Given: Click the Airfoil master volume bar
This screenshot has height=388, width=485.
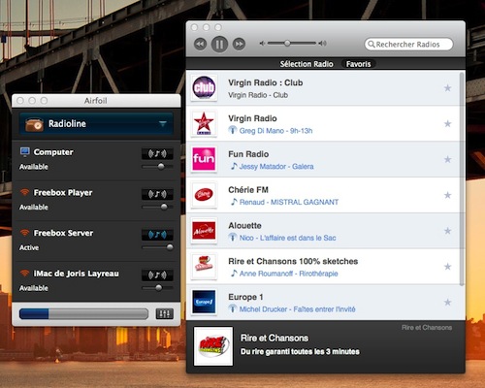Looking at the screenshot, I should point(83,313).
